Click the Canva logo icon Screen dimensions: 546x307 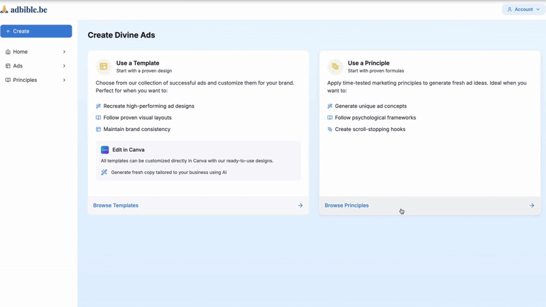(105, 149)
